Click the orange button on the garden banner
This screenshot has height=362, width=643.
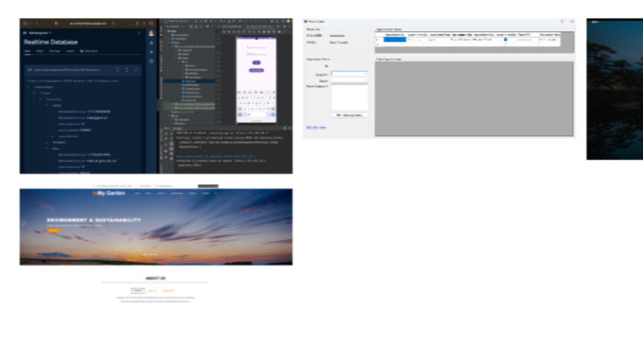click(53, 231)
